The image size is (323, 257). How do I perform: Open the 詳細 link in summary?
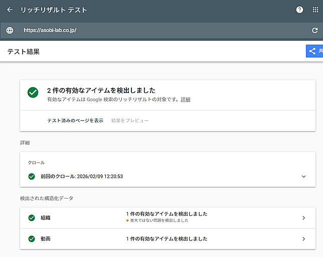(186, 99)
